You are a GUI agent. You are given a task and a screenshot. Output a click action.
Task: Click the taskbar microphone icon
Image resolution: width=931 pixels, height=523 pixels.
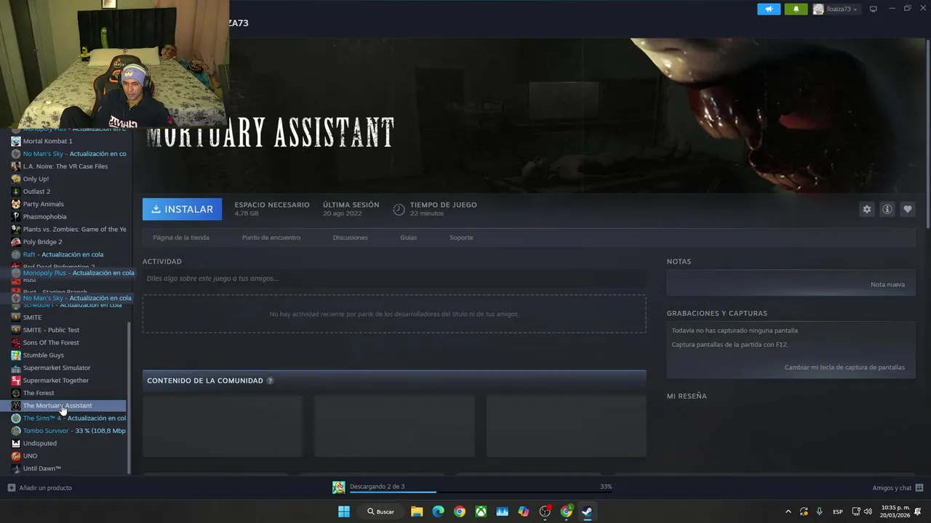tap(820, 511)
